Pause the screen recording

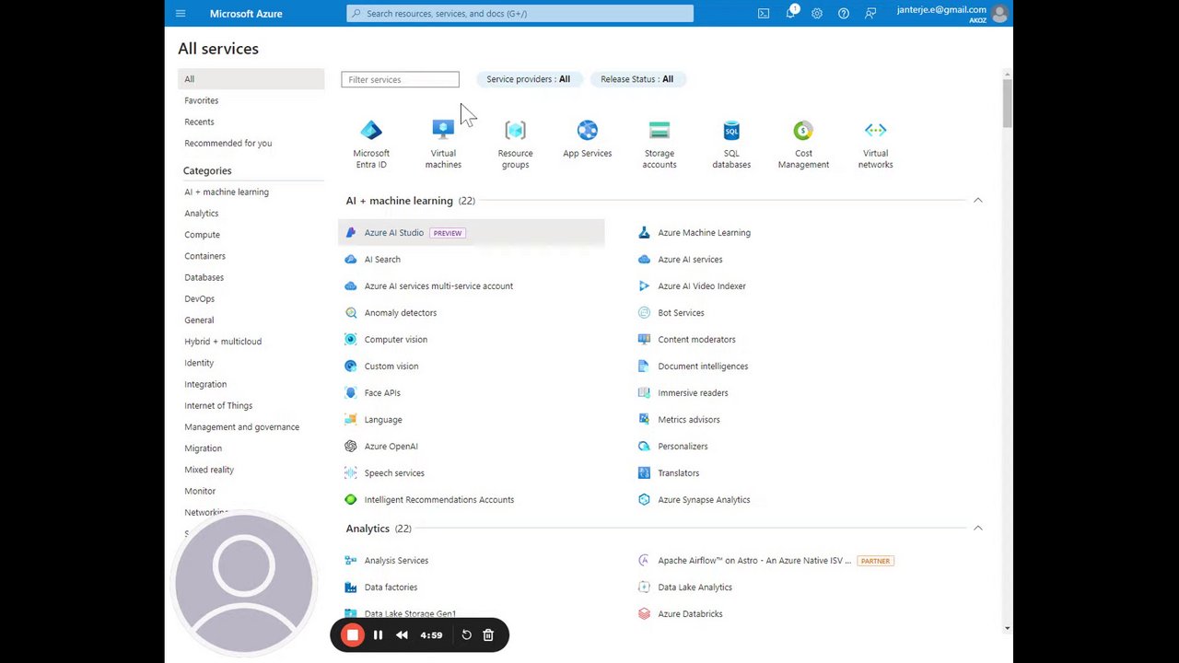pyautogui.click(x=378, y=634)
